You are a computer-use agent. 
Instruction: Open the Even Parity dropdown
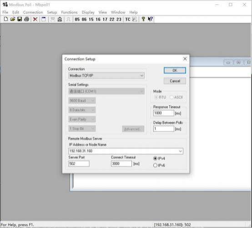[82, 119]
